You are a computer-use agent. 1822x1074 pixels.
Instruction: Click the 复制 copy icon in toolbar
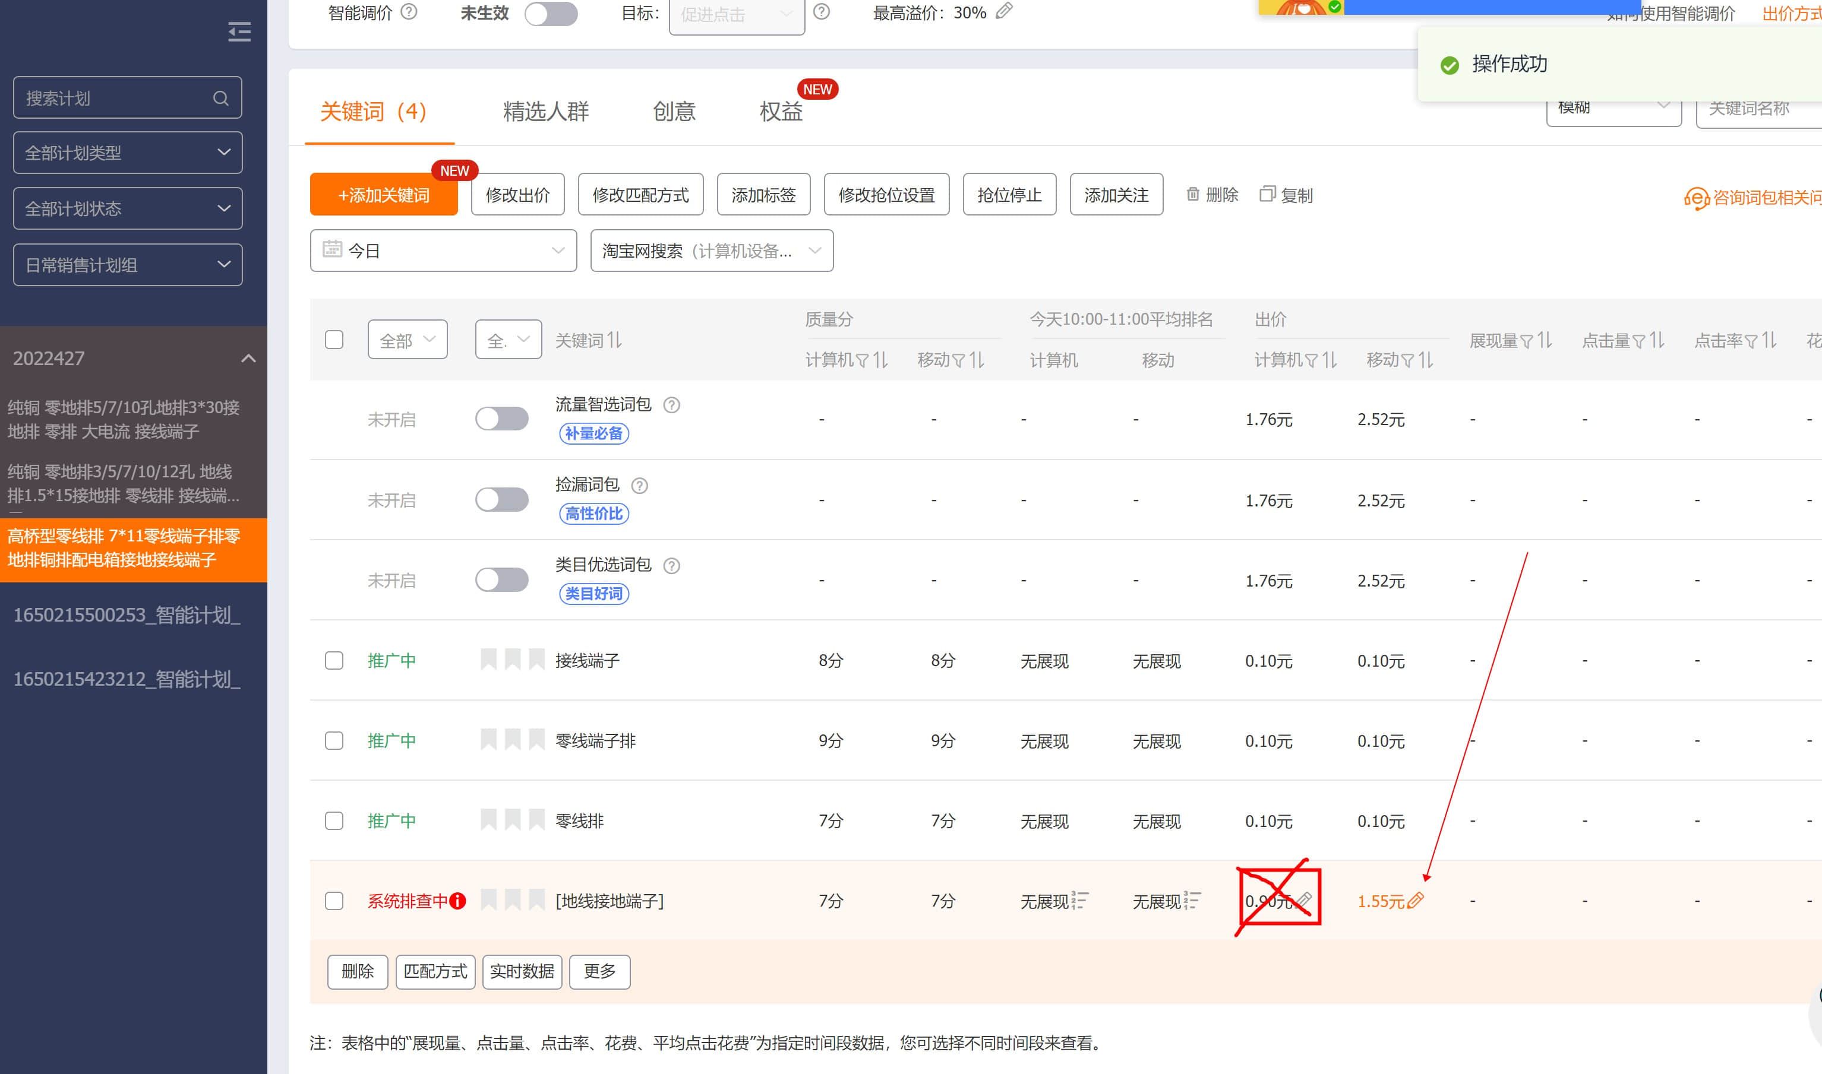coord(1267,194)
